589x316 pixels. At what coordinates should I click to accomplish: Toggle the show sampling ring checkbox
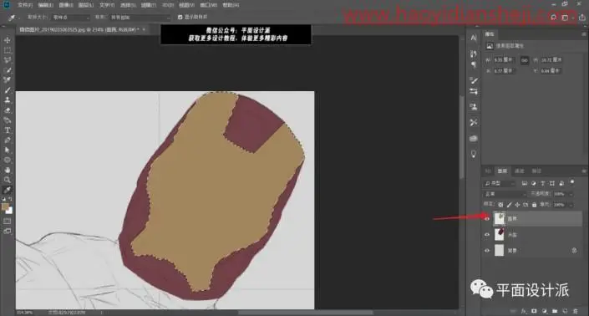[x=180, y=17]
